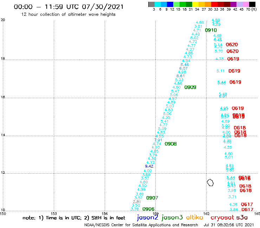Click the Jul 31 08:32:56 UTC 2021 timestamp
260x228 pixels.
point(229,225)
